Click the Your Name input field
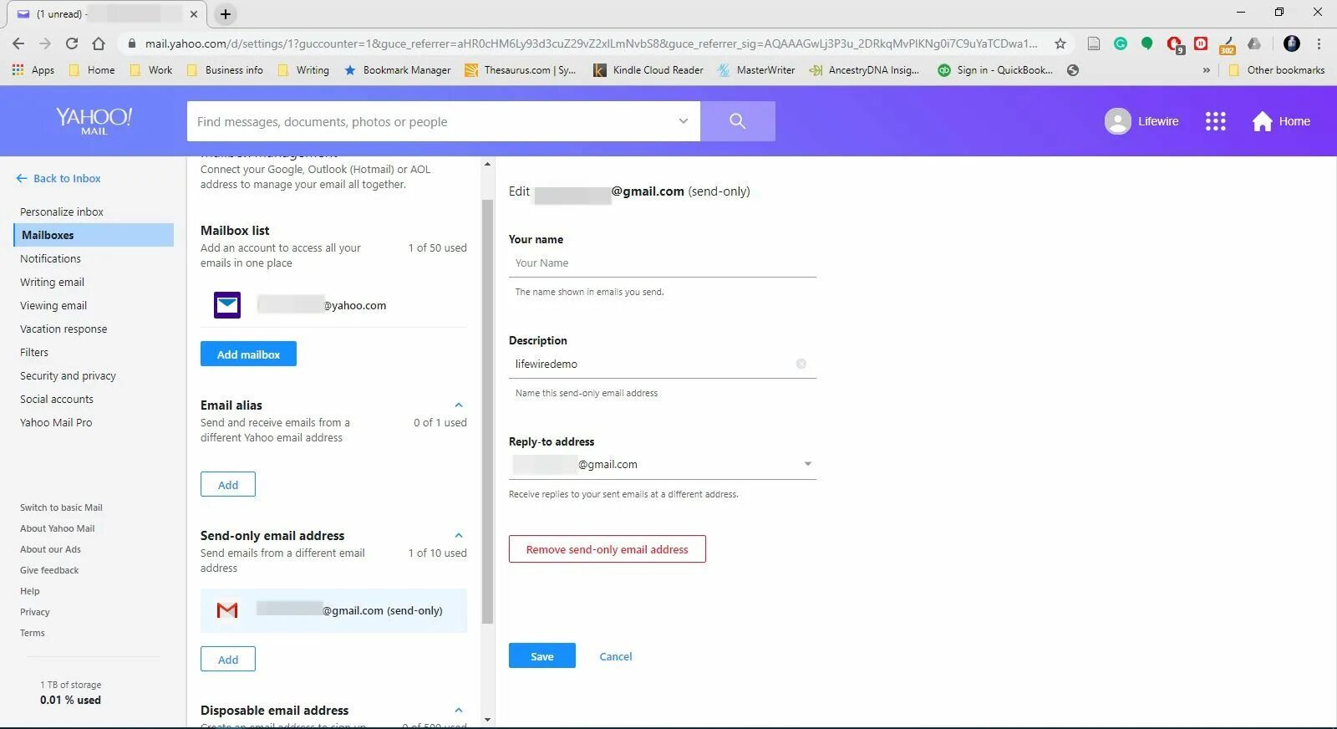 pos(663,263)
